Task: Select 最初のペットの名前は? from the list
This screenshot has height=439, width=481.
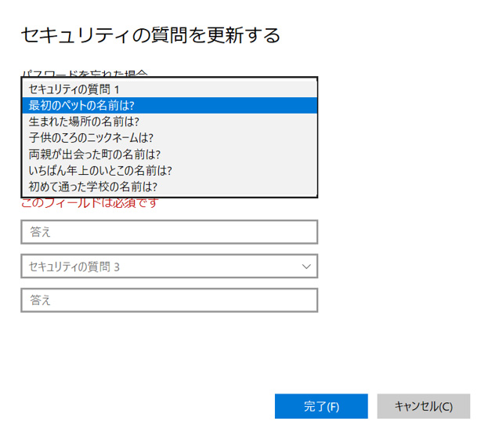Action: click(168, 105)
